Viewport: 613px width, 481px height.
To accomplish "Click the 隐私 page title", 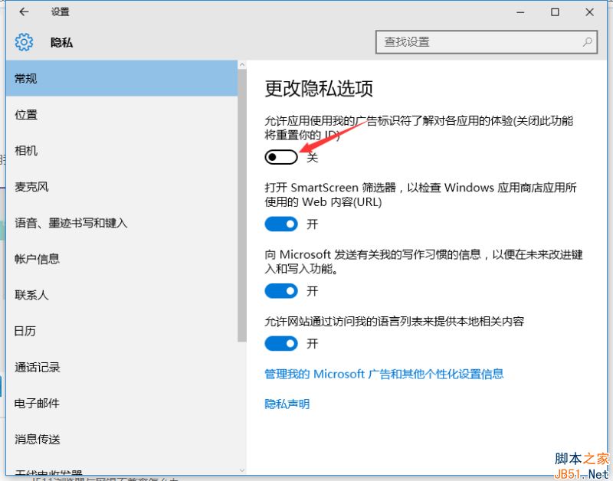I will coord(61,42).
